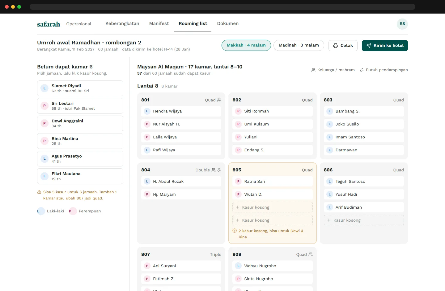Select unassigned pilgrim Fikri Maulana
This screenshot has width=445, height=291.
pos(80,176)
